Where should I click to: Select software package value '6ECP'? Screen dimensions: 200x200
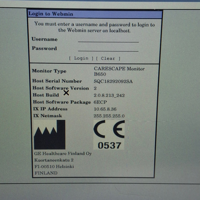tap(100, 102)
